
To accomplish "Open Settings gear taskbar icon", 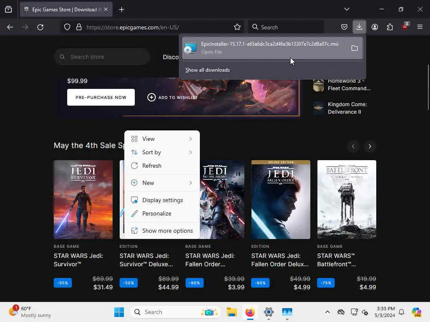I will [x=268, y=312].
